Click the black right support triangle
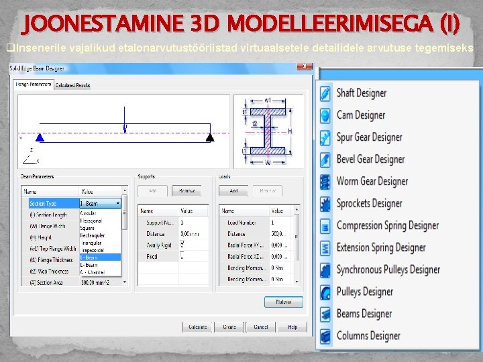The image size is (483, 362). click(x=210, y=137)
